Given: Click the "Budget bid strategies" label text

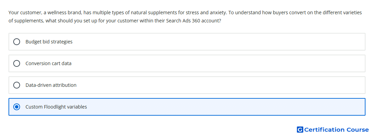Looking at the screenshot, I should [x=49, y=42].
